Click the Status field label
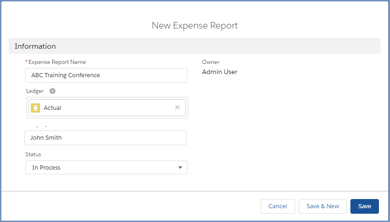The image size is (390, 222). pyautogui.click(x=33, y=154)
